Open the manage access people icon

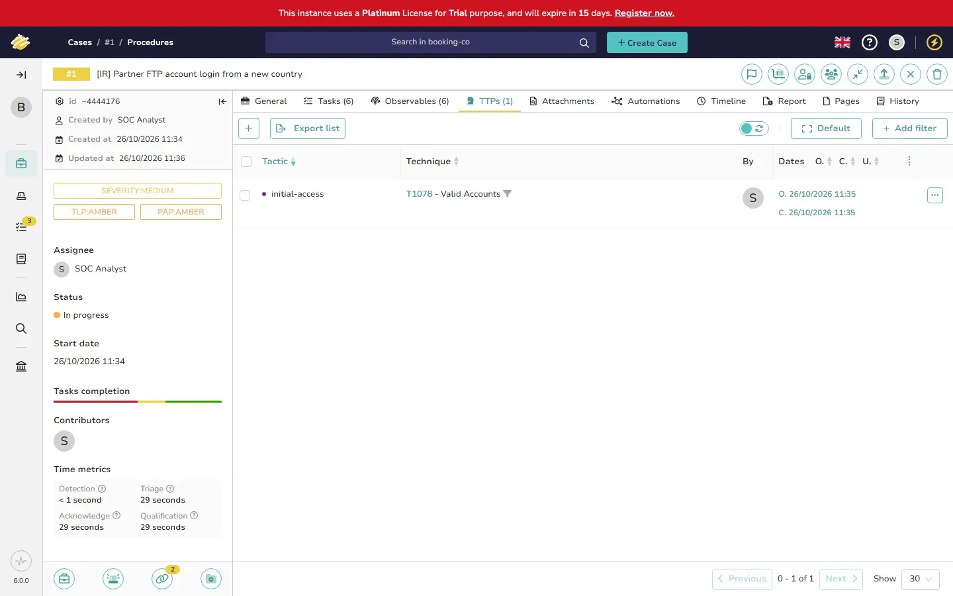831,74
